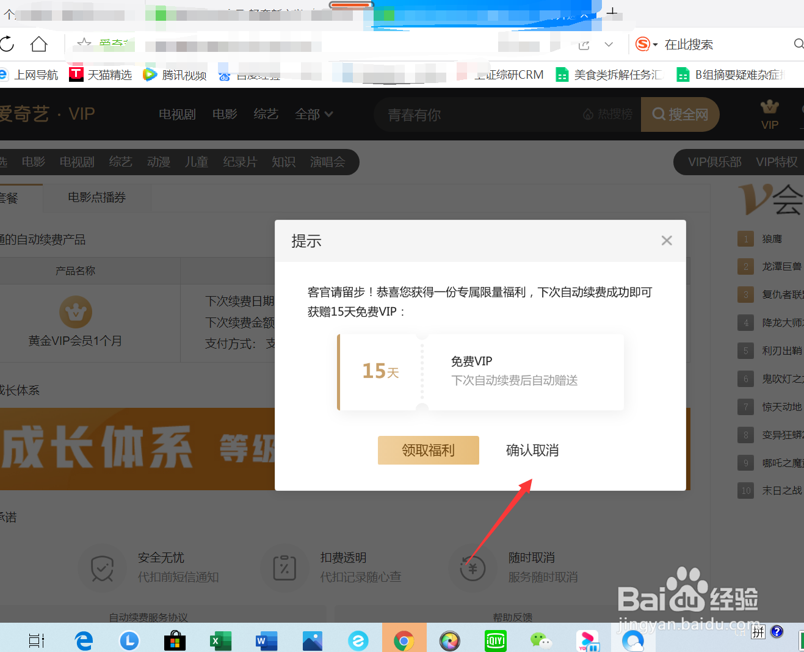Click the 电视剧 item in top nav
Screen dimensions: 804x652
(x=177, y=114)
